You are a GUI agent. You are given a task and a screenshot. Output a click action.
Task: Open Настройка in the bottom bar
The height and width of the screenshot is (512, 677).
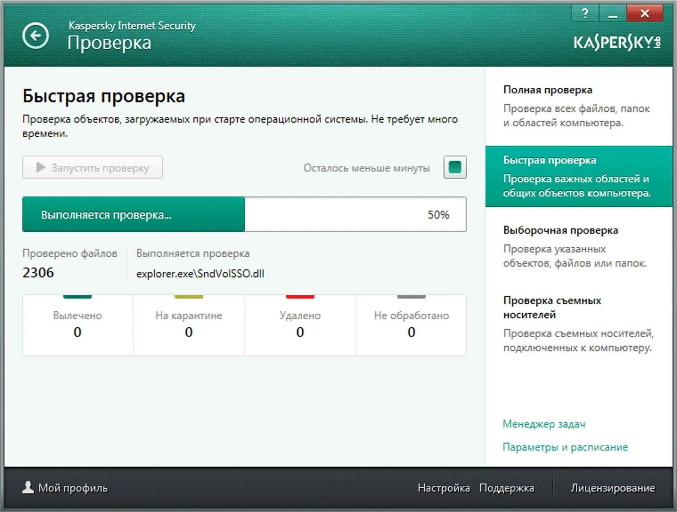click(x=443, y=488)
